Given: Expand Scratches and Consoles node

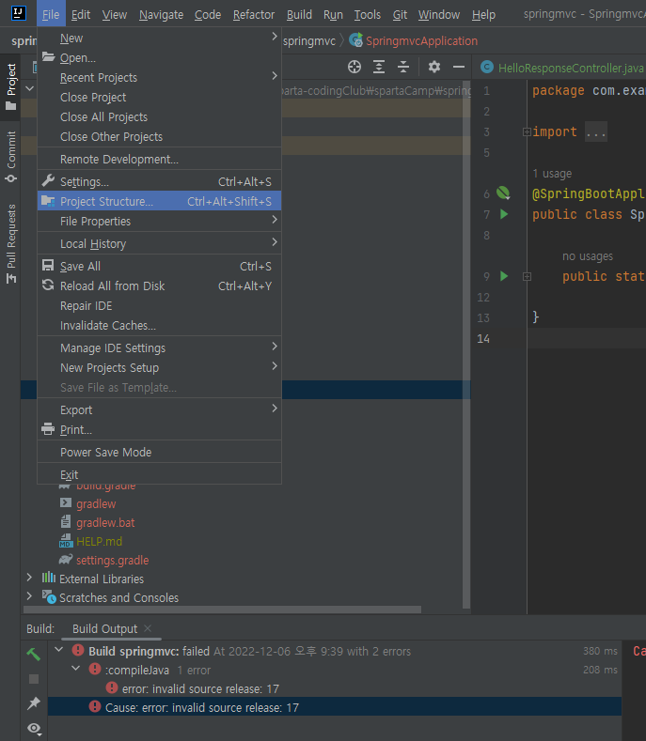Looking at the screenshot, I should pos(29,596).
